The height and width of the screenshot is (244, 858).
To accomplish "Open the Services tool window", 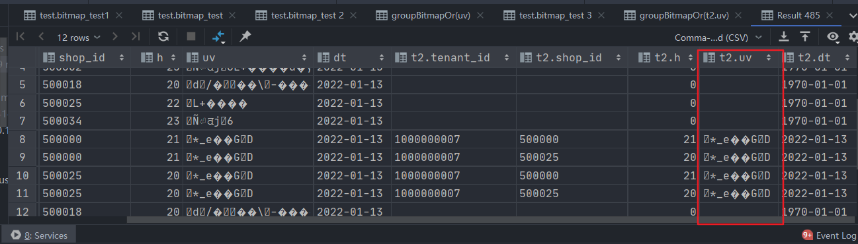I will (39, 235).
